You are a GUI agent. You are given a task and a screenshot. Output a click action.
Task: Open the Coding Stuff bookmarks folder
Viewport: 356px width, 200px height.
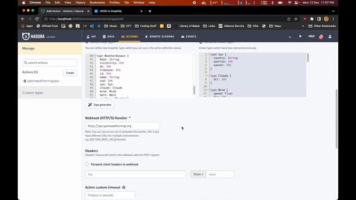(146, 26)
